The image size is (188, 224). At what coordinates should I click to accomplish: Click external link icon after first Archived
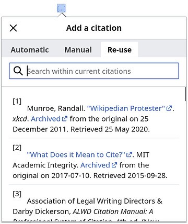click(x=65, y=119)
